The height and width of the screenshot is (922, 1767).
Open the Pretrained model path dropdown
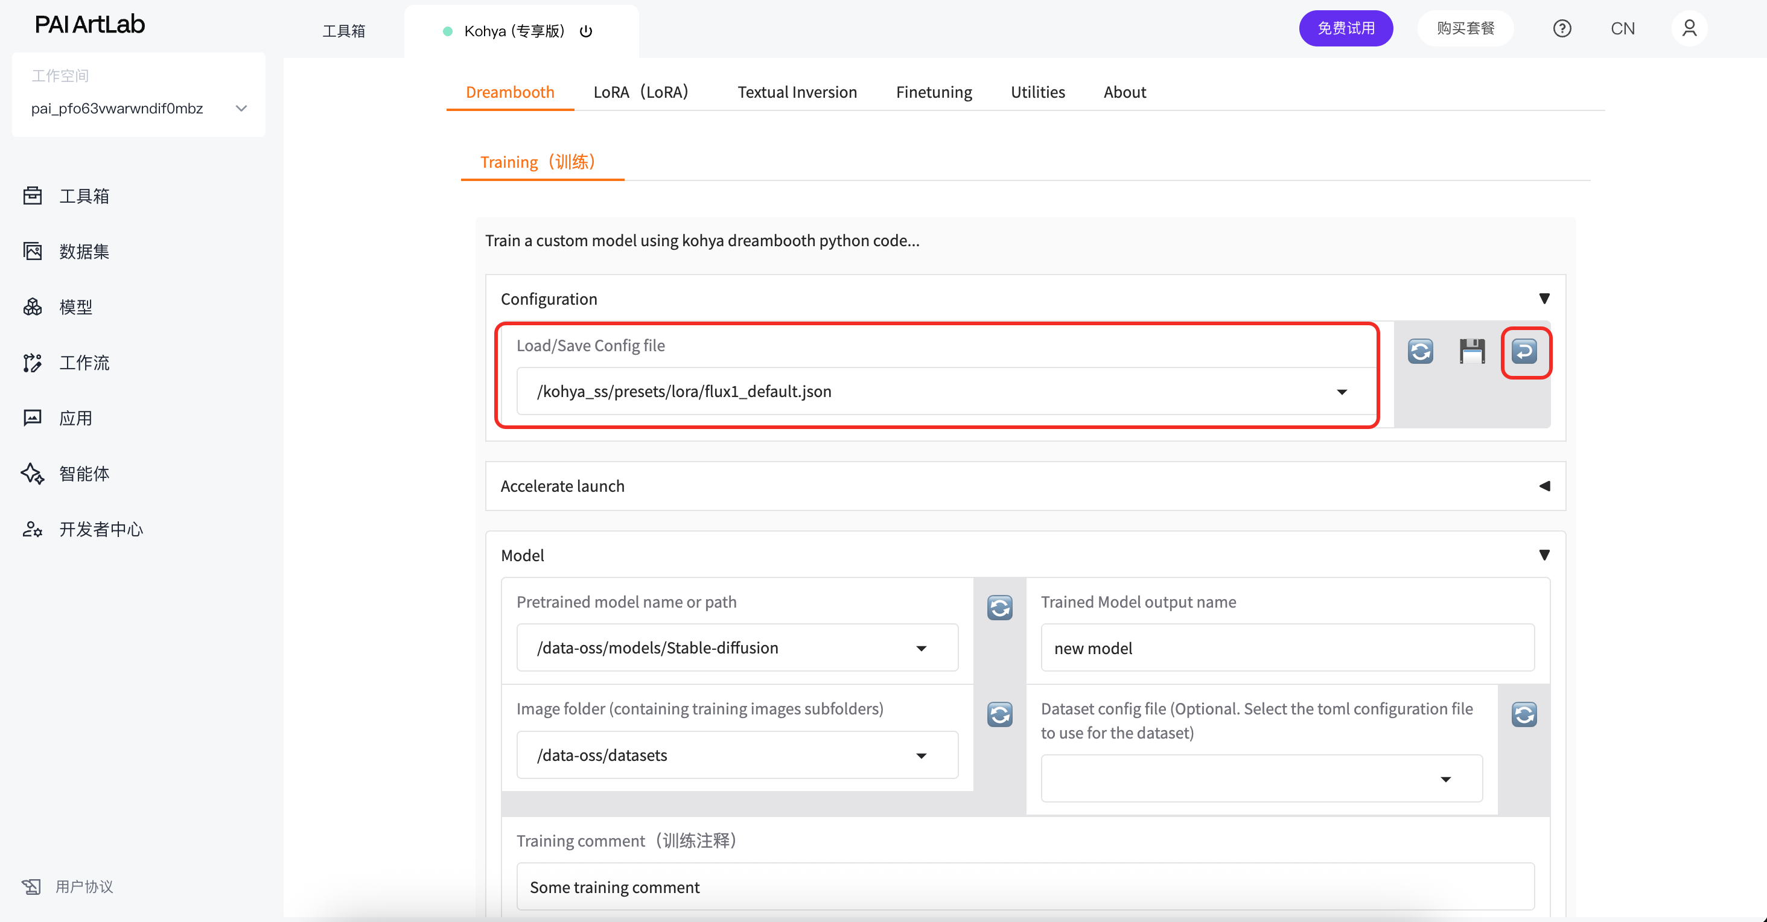point(922,648)
